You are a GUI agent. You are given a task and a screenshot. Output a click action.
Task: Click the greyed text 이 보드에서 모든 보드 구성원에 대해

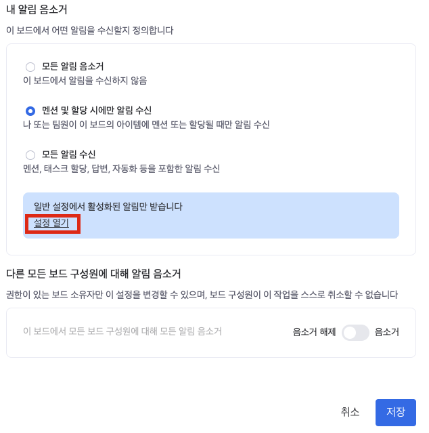point(122,331)
